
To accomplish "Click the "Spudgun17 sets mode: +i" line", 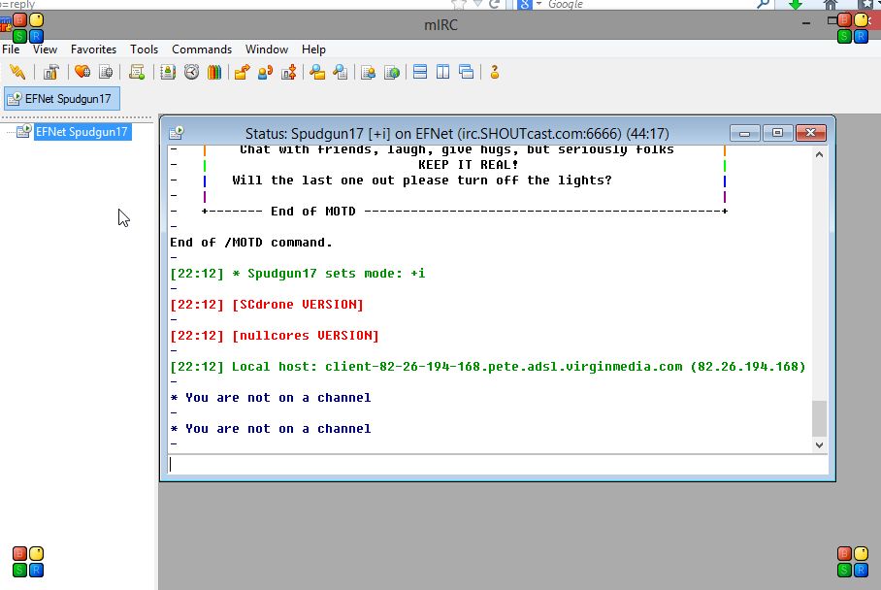I will click(297, 274).
